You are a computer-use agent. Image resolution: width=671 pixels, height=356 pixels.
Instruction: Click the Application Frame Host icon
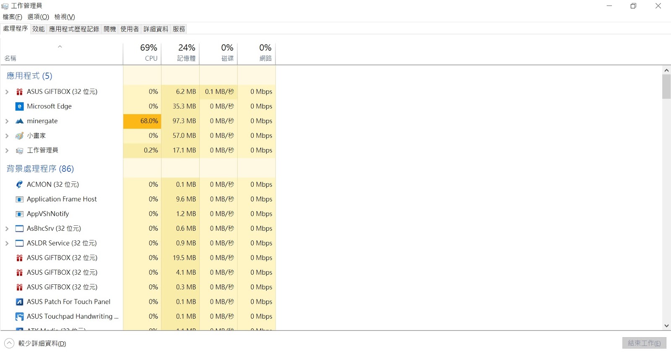point(19,199)
